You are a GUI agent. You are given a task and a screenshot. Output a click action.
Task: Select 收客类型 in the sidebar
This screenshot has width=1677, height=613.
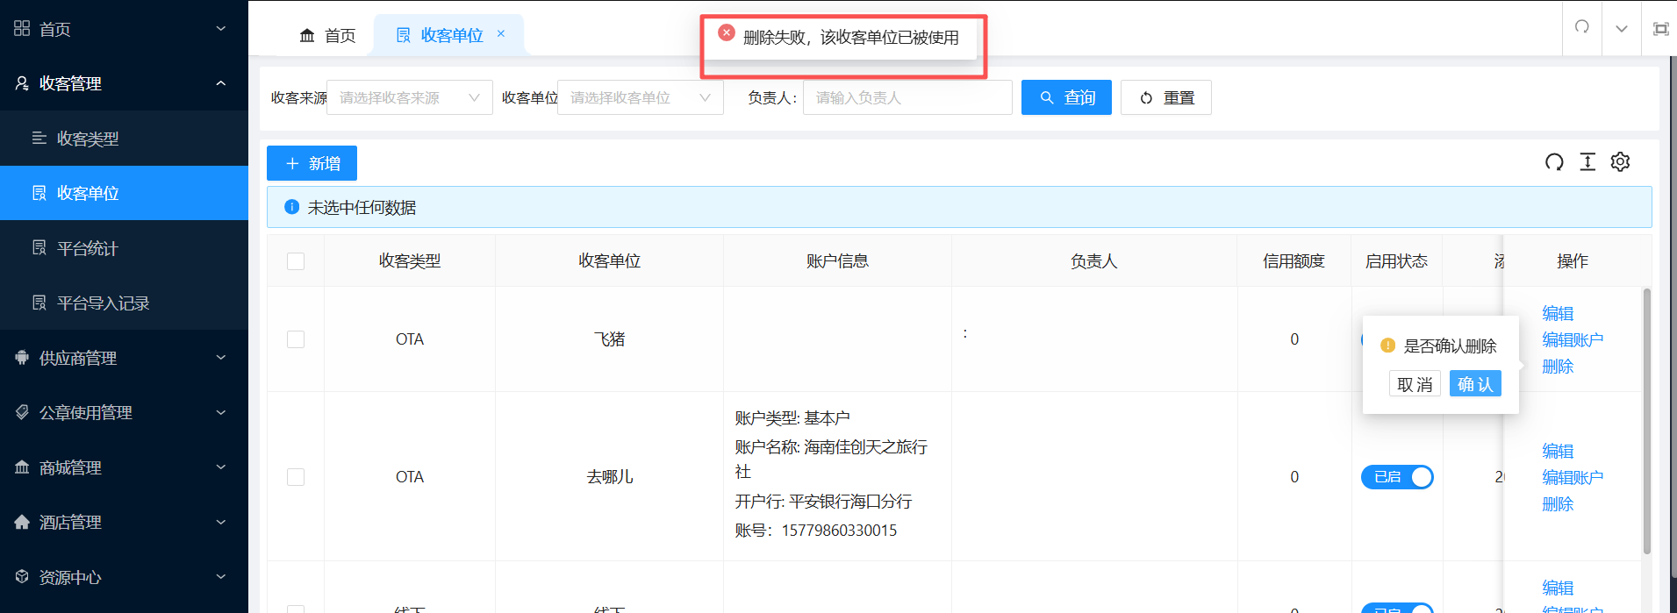(88, 139)
